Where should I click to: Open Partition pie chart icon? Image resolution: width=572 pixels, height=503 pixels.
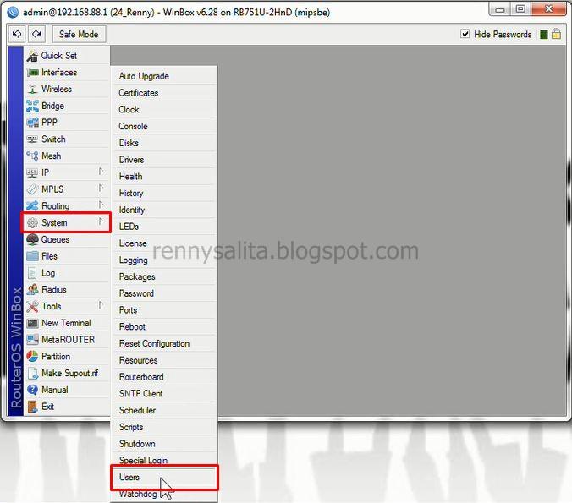pyautogui.click(x=32, y=357)
